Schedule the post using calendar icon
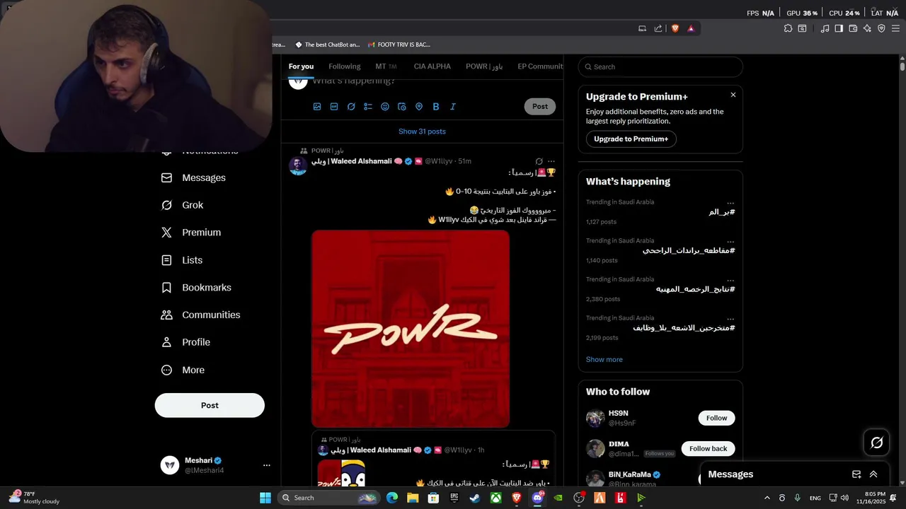 pos(402,107)
